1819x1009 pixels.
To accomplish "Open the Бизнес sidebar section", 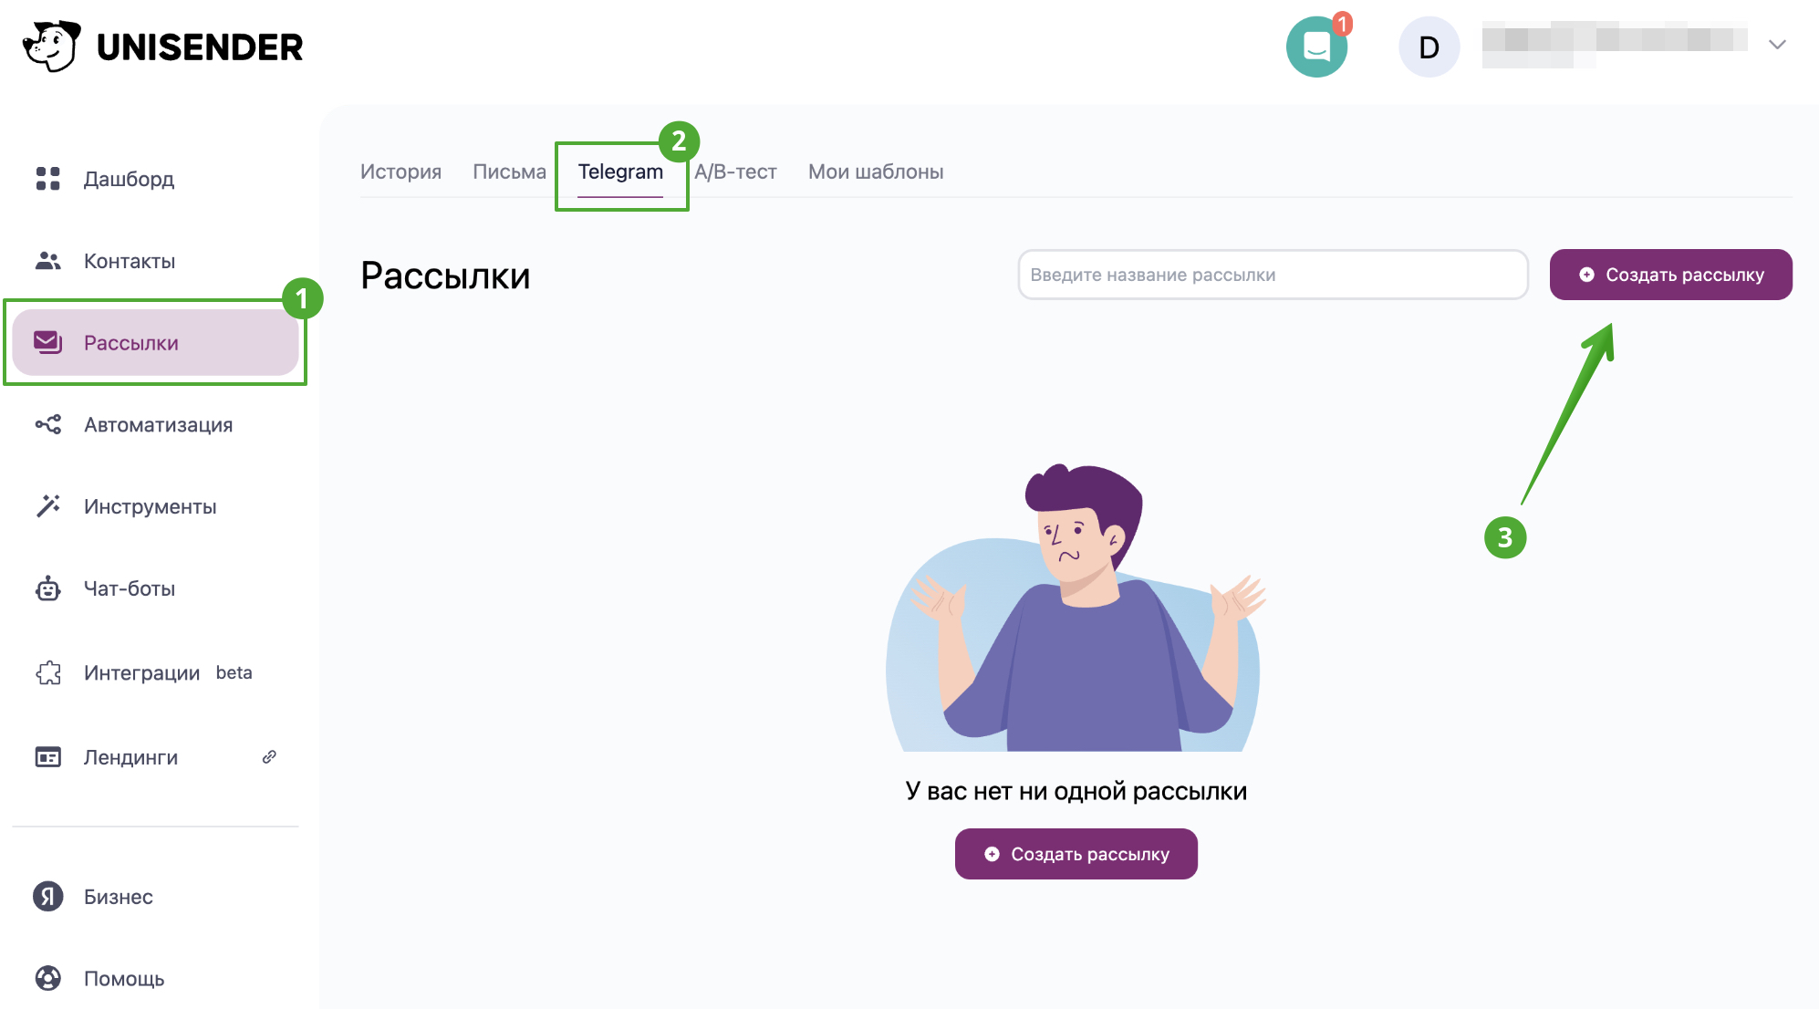I will click(x=118, y=895).
